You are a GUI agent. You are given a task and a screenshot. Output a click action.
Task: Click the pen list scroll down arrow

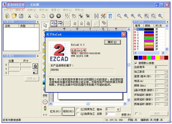pyautogui.click(x=167, y=49)
